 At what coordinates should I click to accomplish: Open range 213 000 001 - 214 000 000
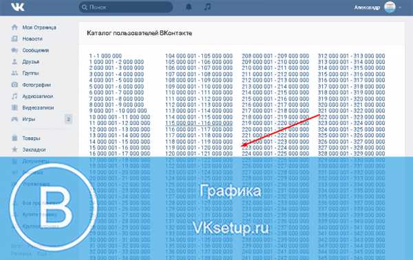pyautogui.click(x=275, y=86)
